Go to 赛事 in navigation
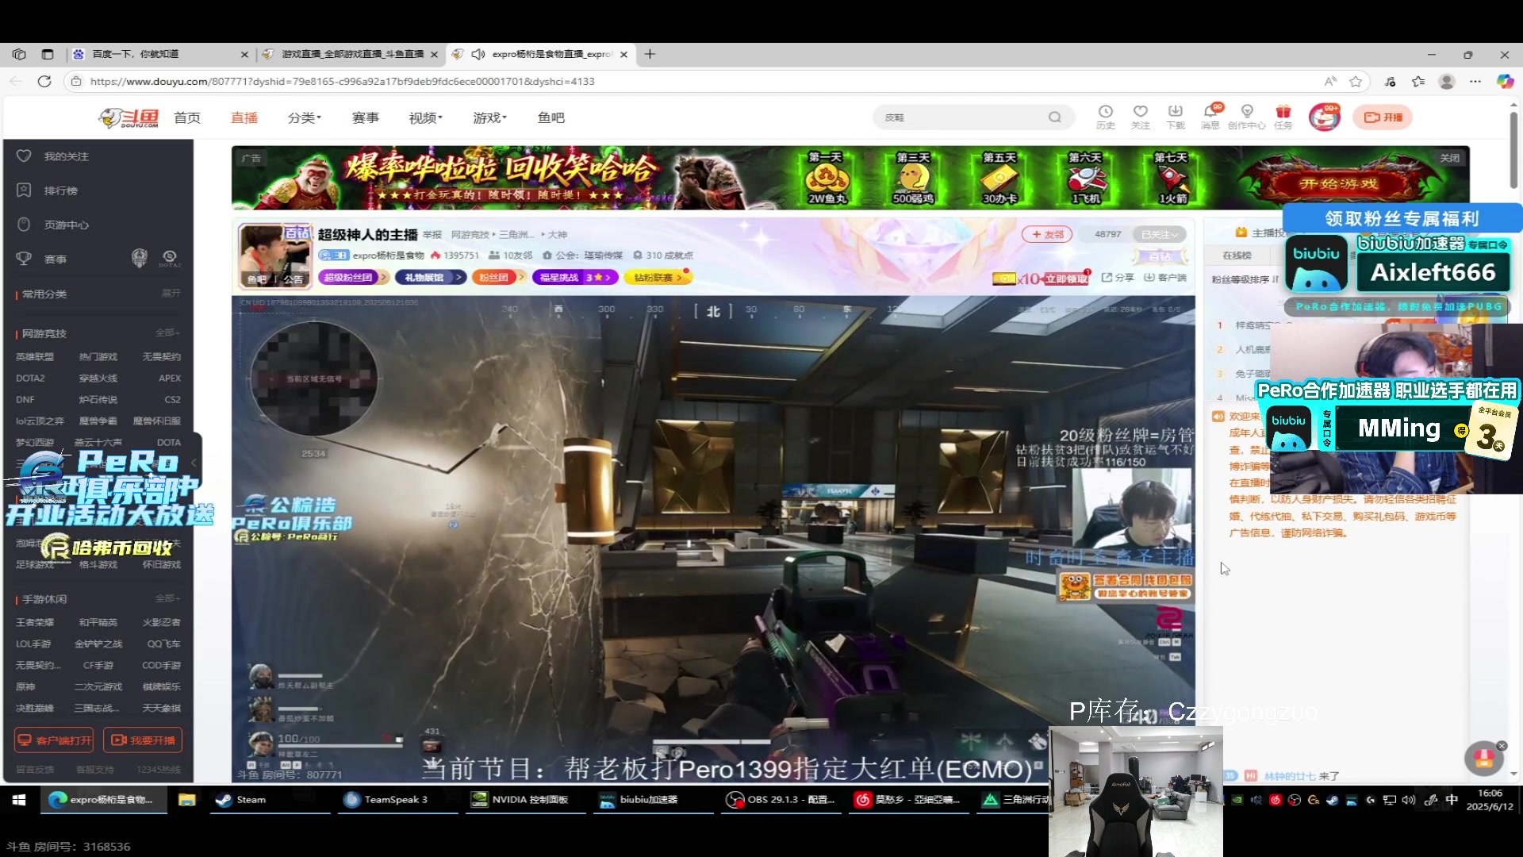The width and height of the screenshot is (1523, 857). pyautogui.click(x=366, y=117)
